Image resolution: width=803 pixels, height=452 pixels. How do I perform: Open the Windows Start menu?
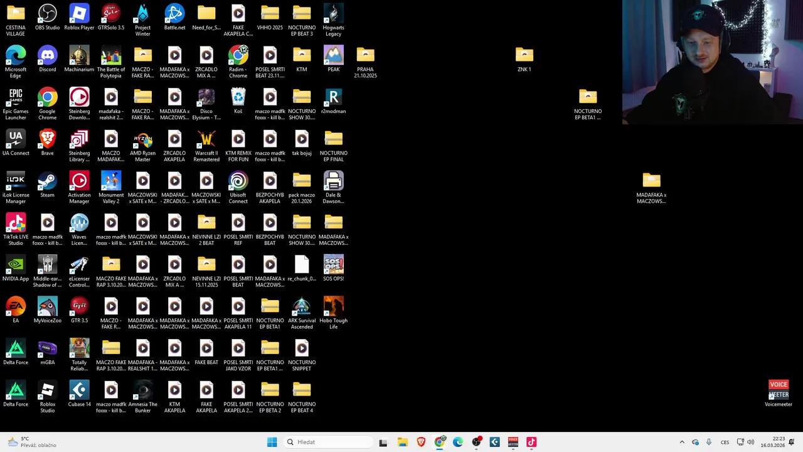click(272, 442)
